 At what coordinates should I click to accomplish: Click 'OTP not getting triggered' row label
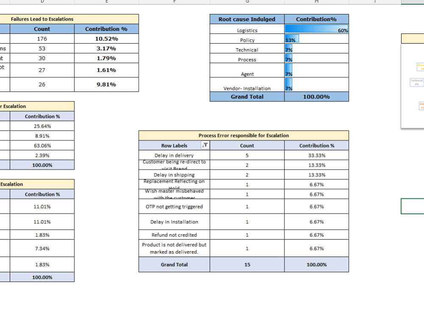(174, 206)
